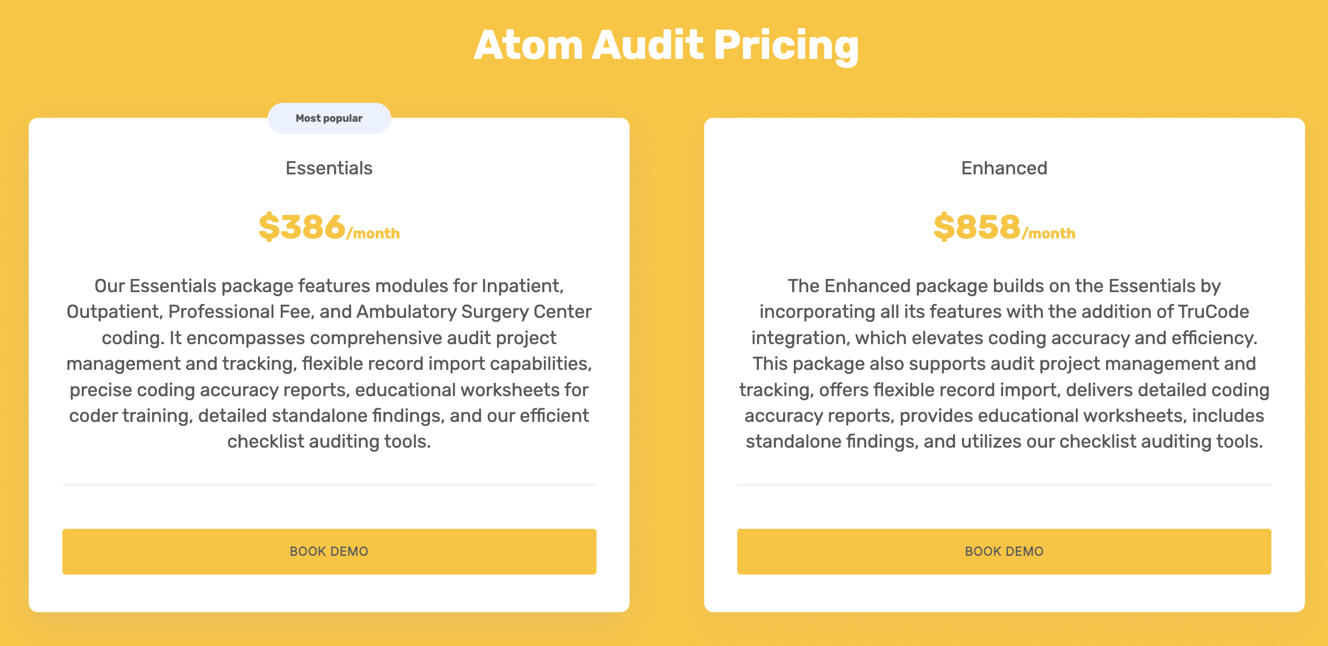Click the Essentials plan title
1328x646 pixels.
tap(329, 168)
